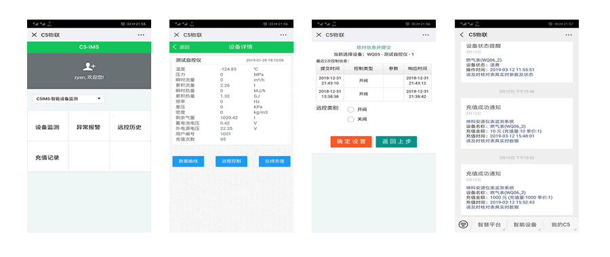Expand the C5IMS-智能设备监测 dropdown
The height and width of the screenshot is (257, 610).
coord(68,99)
